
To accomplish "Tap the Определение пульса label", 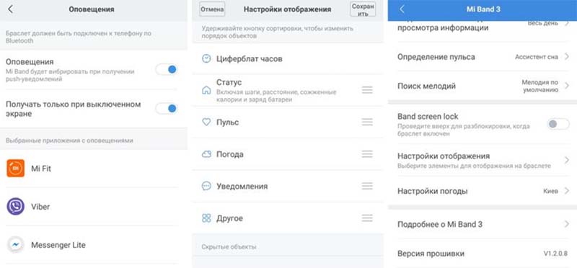I will point(436,57).
